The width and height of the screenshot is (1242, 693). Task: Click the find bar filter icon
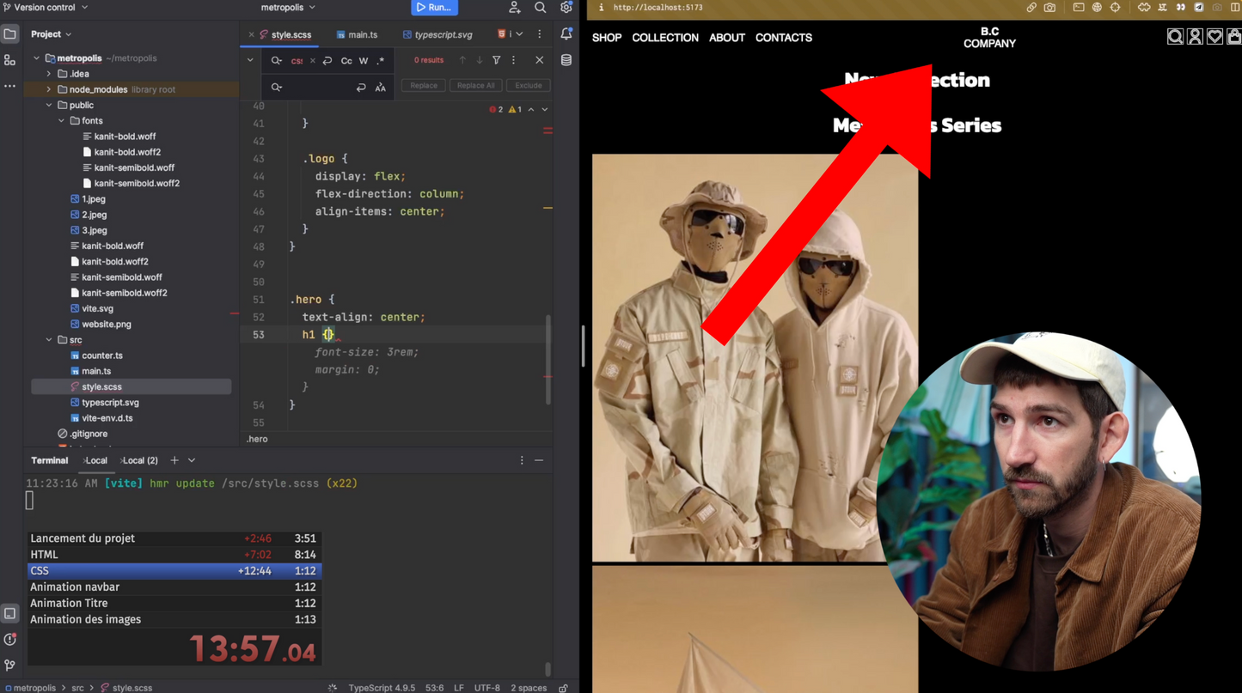(496, 60)
